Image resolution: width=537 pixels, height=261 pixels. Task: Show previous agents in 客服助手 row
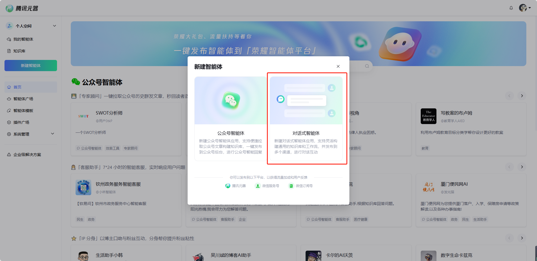[x=509, y=167]
